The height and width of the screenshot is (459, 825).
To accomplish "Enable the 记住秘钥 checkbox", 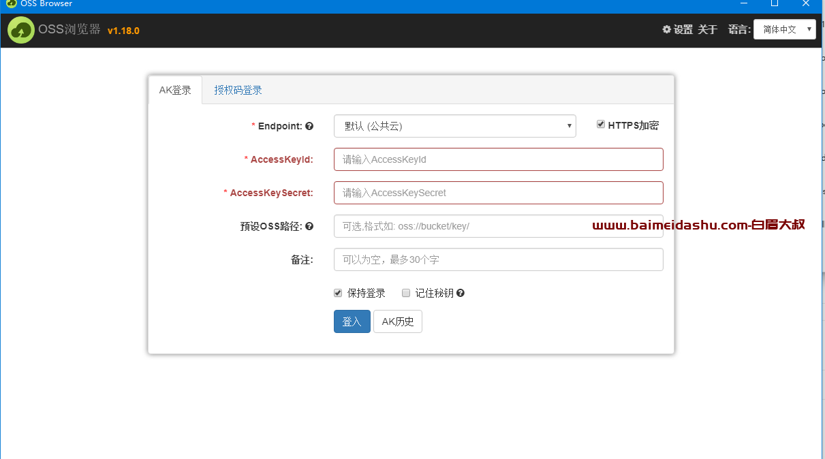I will [406, 293].
